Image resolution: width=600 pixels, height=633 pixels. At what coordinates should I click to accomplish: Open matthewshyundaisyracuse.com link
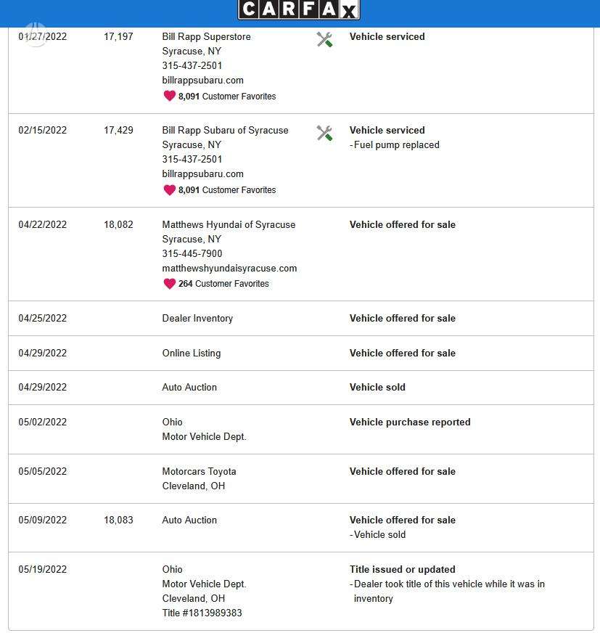click(229, 268)
